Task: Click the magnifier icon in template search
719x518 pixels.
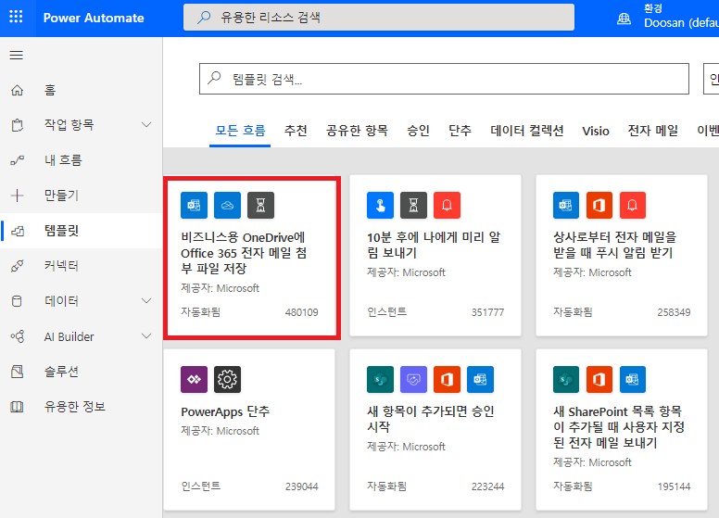Action: 214,78
